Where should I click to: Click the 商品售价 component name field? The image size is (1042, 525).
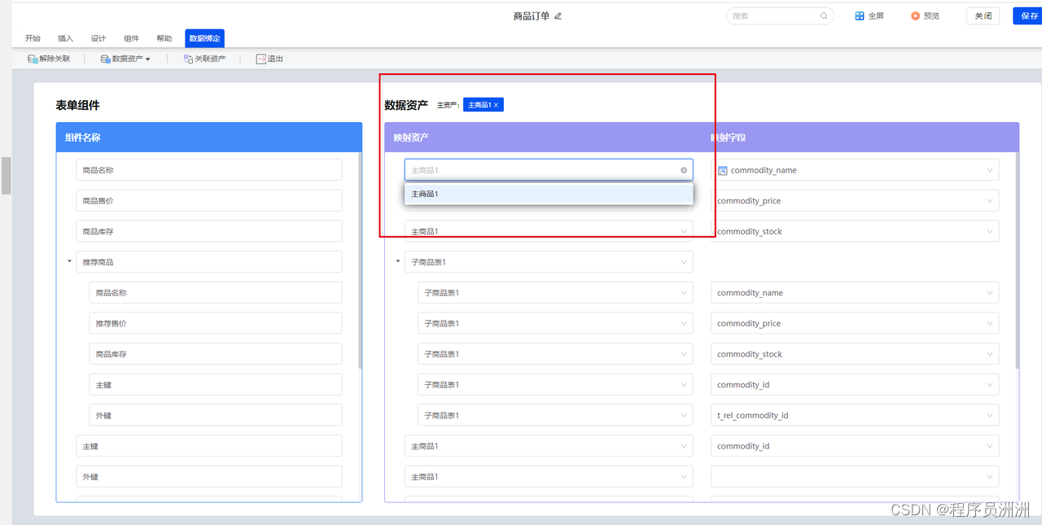[x=209, y=201]
